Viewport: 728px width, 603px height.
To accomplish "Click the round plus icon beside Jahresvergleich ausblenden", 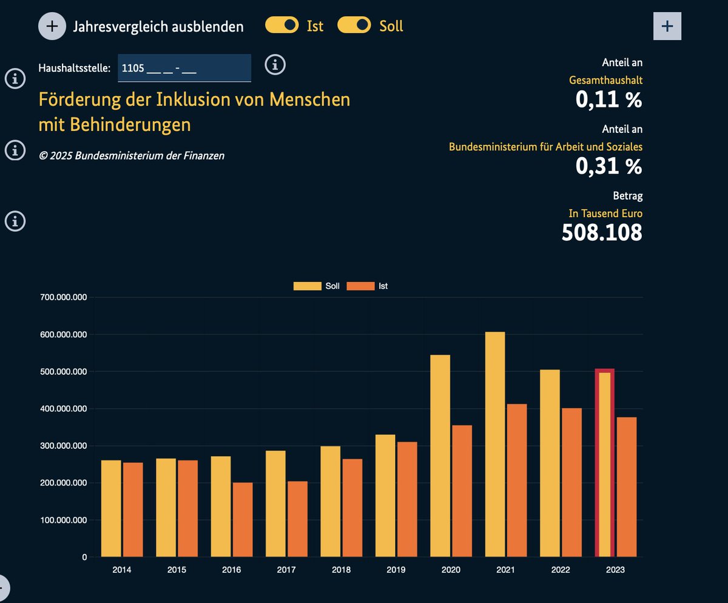I will point(53,26).
